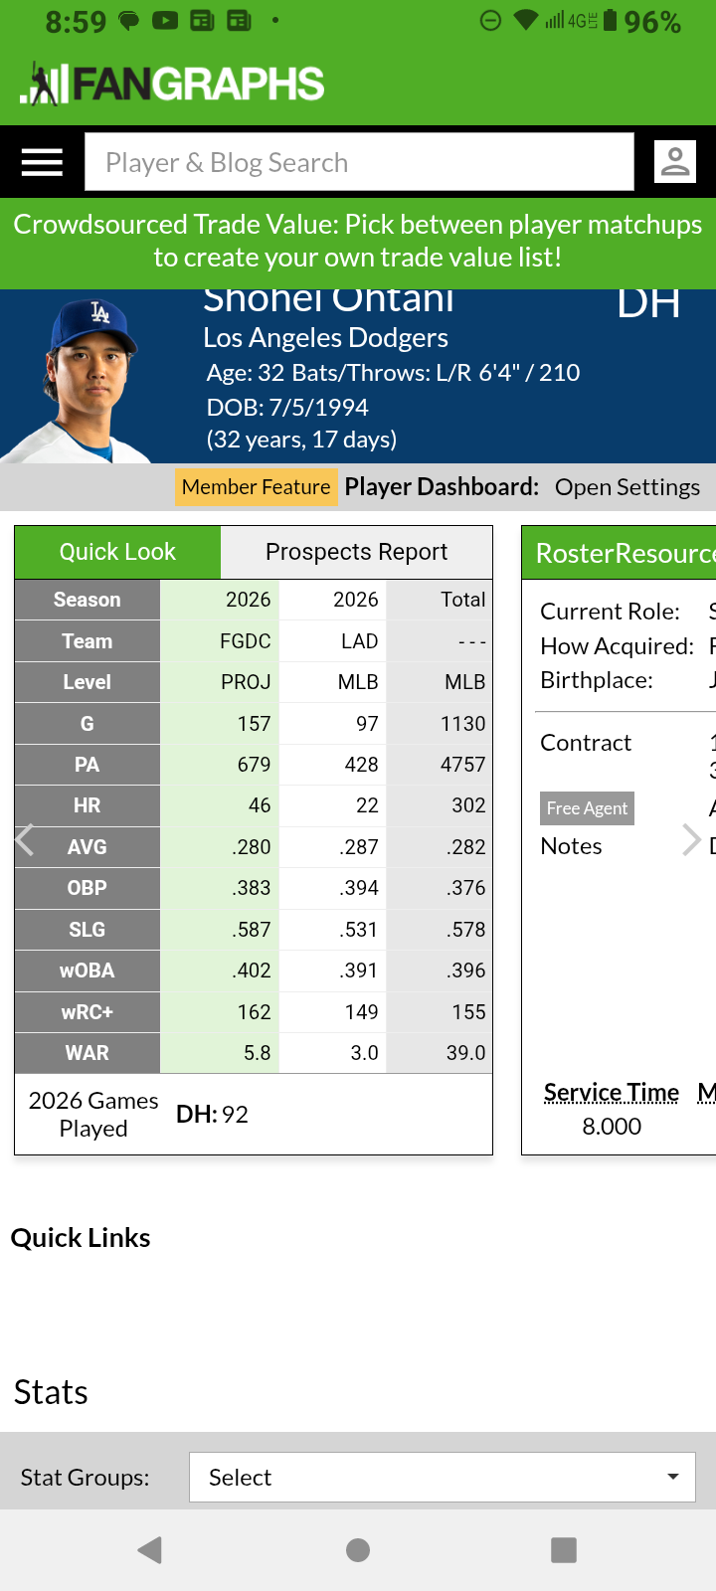Open the Crowdsourced Trade Value banner link

coord(358,241)
